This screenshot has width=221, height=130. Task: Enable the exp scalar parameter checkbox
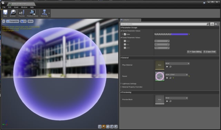coord(125,44)
